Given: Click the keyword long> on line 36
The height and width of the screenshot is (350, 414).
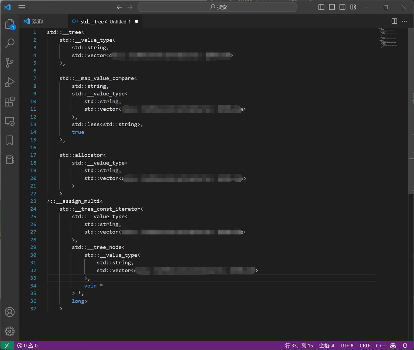Looking at the screenshot, I should pos(79,301).
